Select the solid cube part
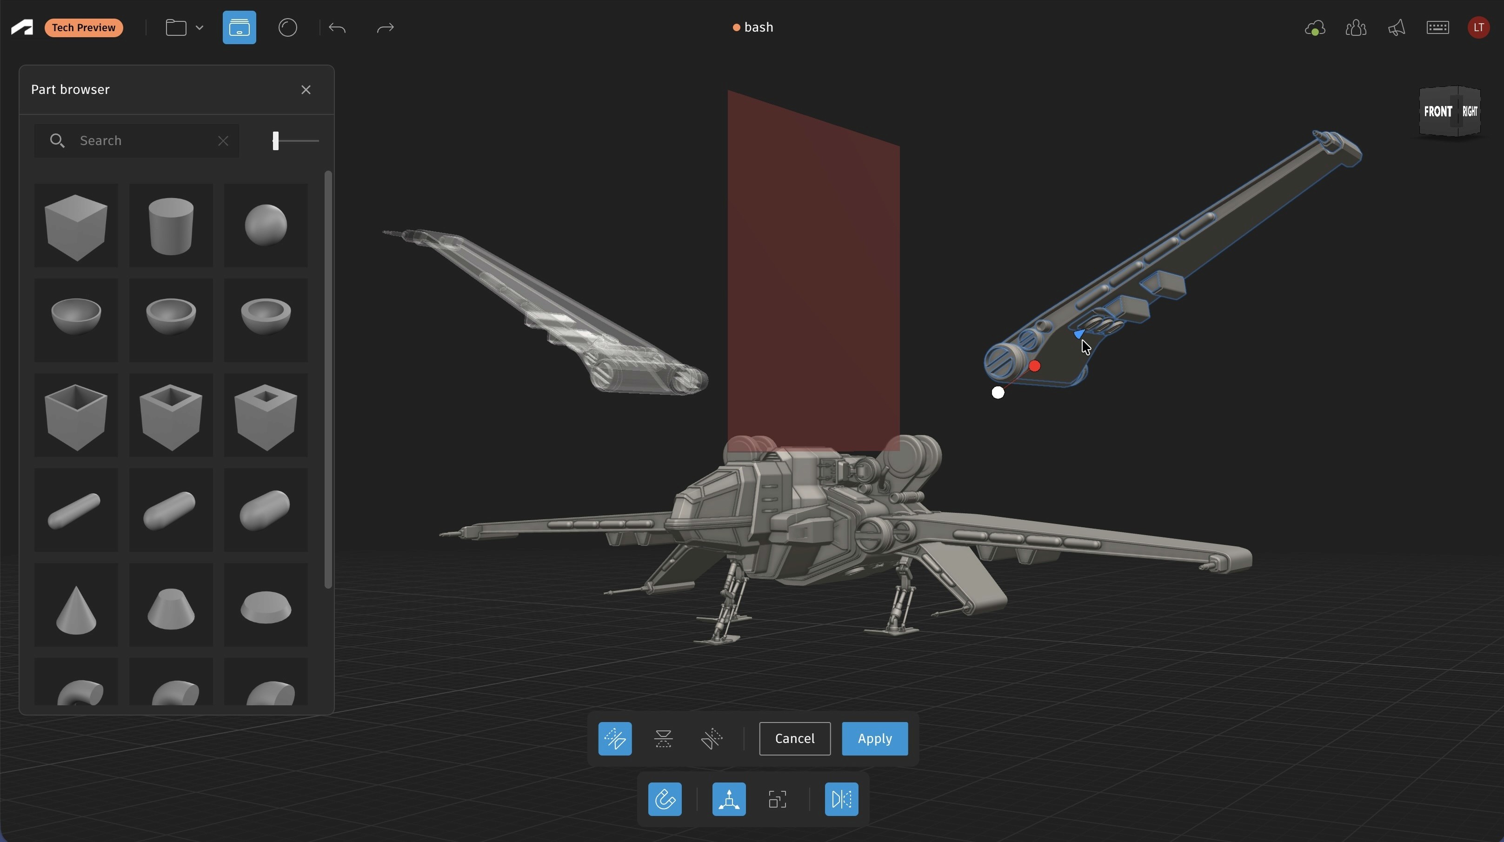1504x842 pixels. pyautogui.click(x=76, y=226)
